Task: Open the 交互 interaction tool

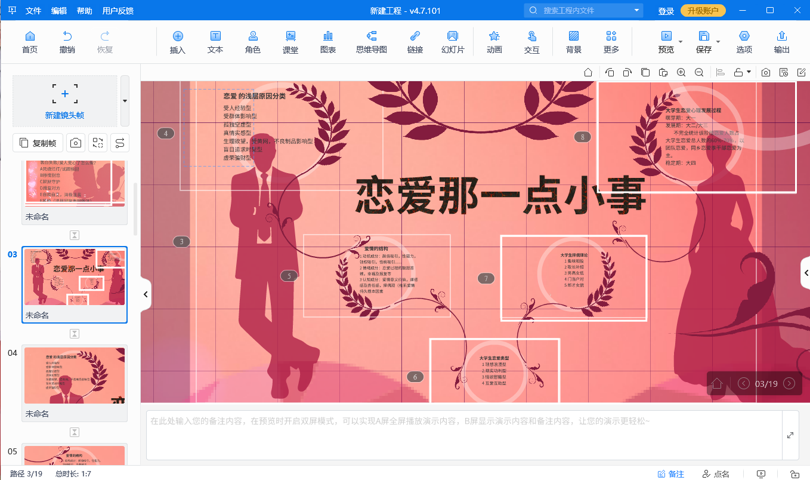Action: tap(532, 42)
